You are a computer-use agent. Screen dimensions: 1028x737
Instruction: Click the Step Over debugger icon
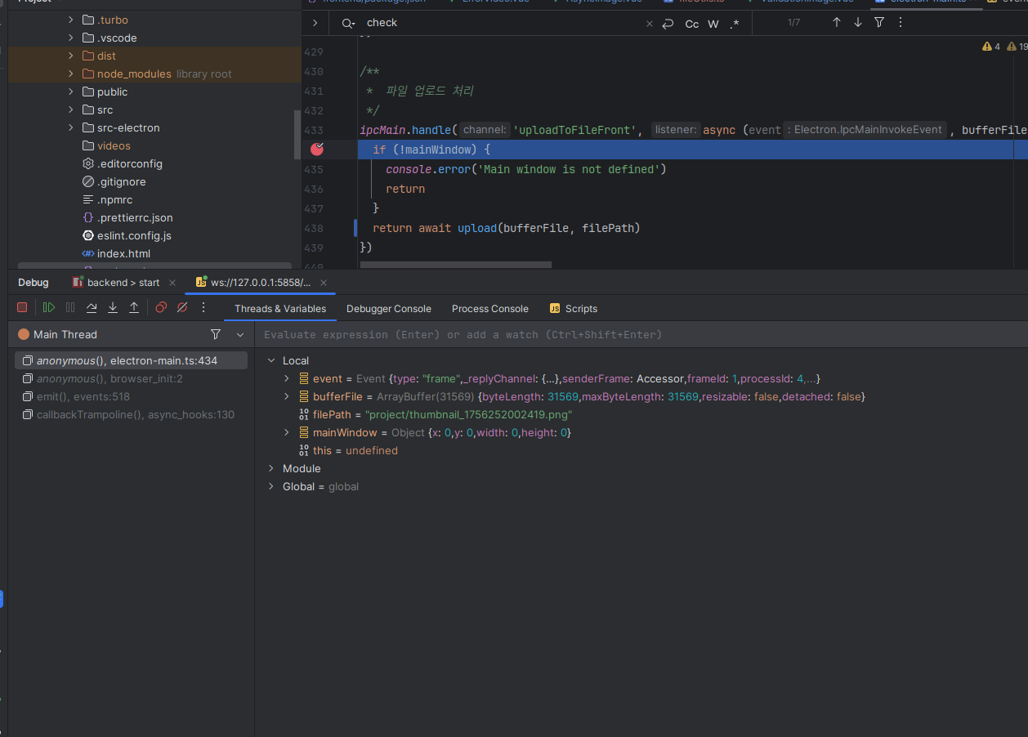92,307
